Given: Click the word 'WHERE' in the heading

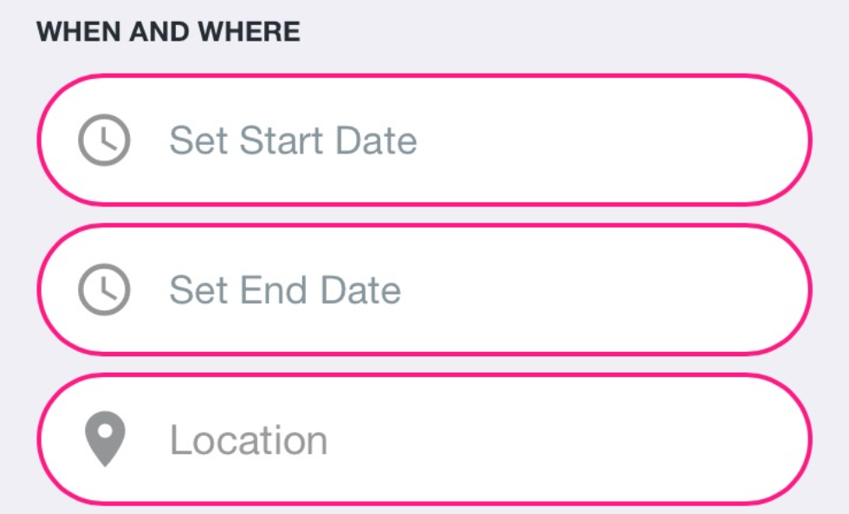Looking at the screenshot, I should click(249, 31).
